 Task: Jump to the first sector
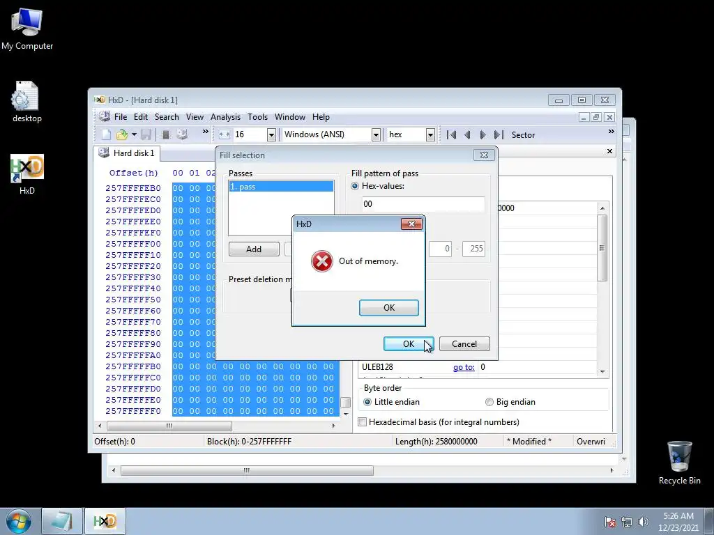[451, 134]
